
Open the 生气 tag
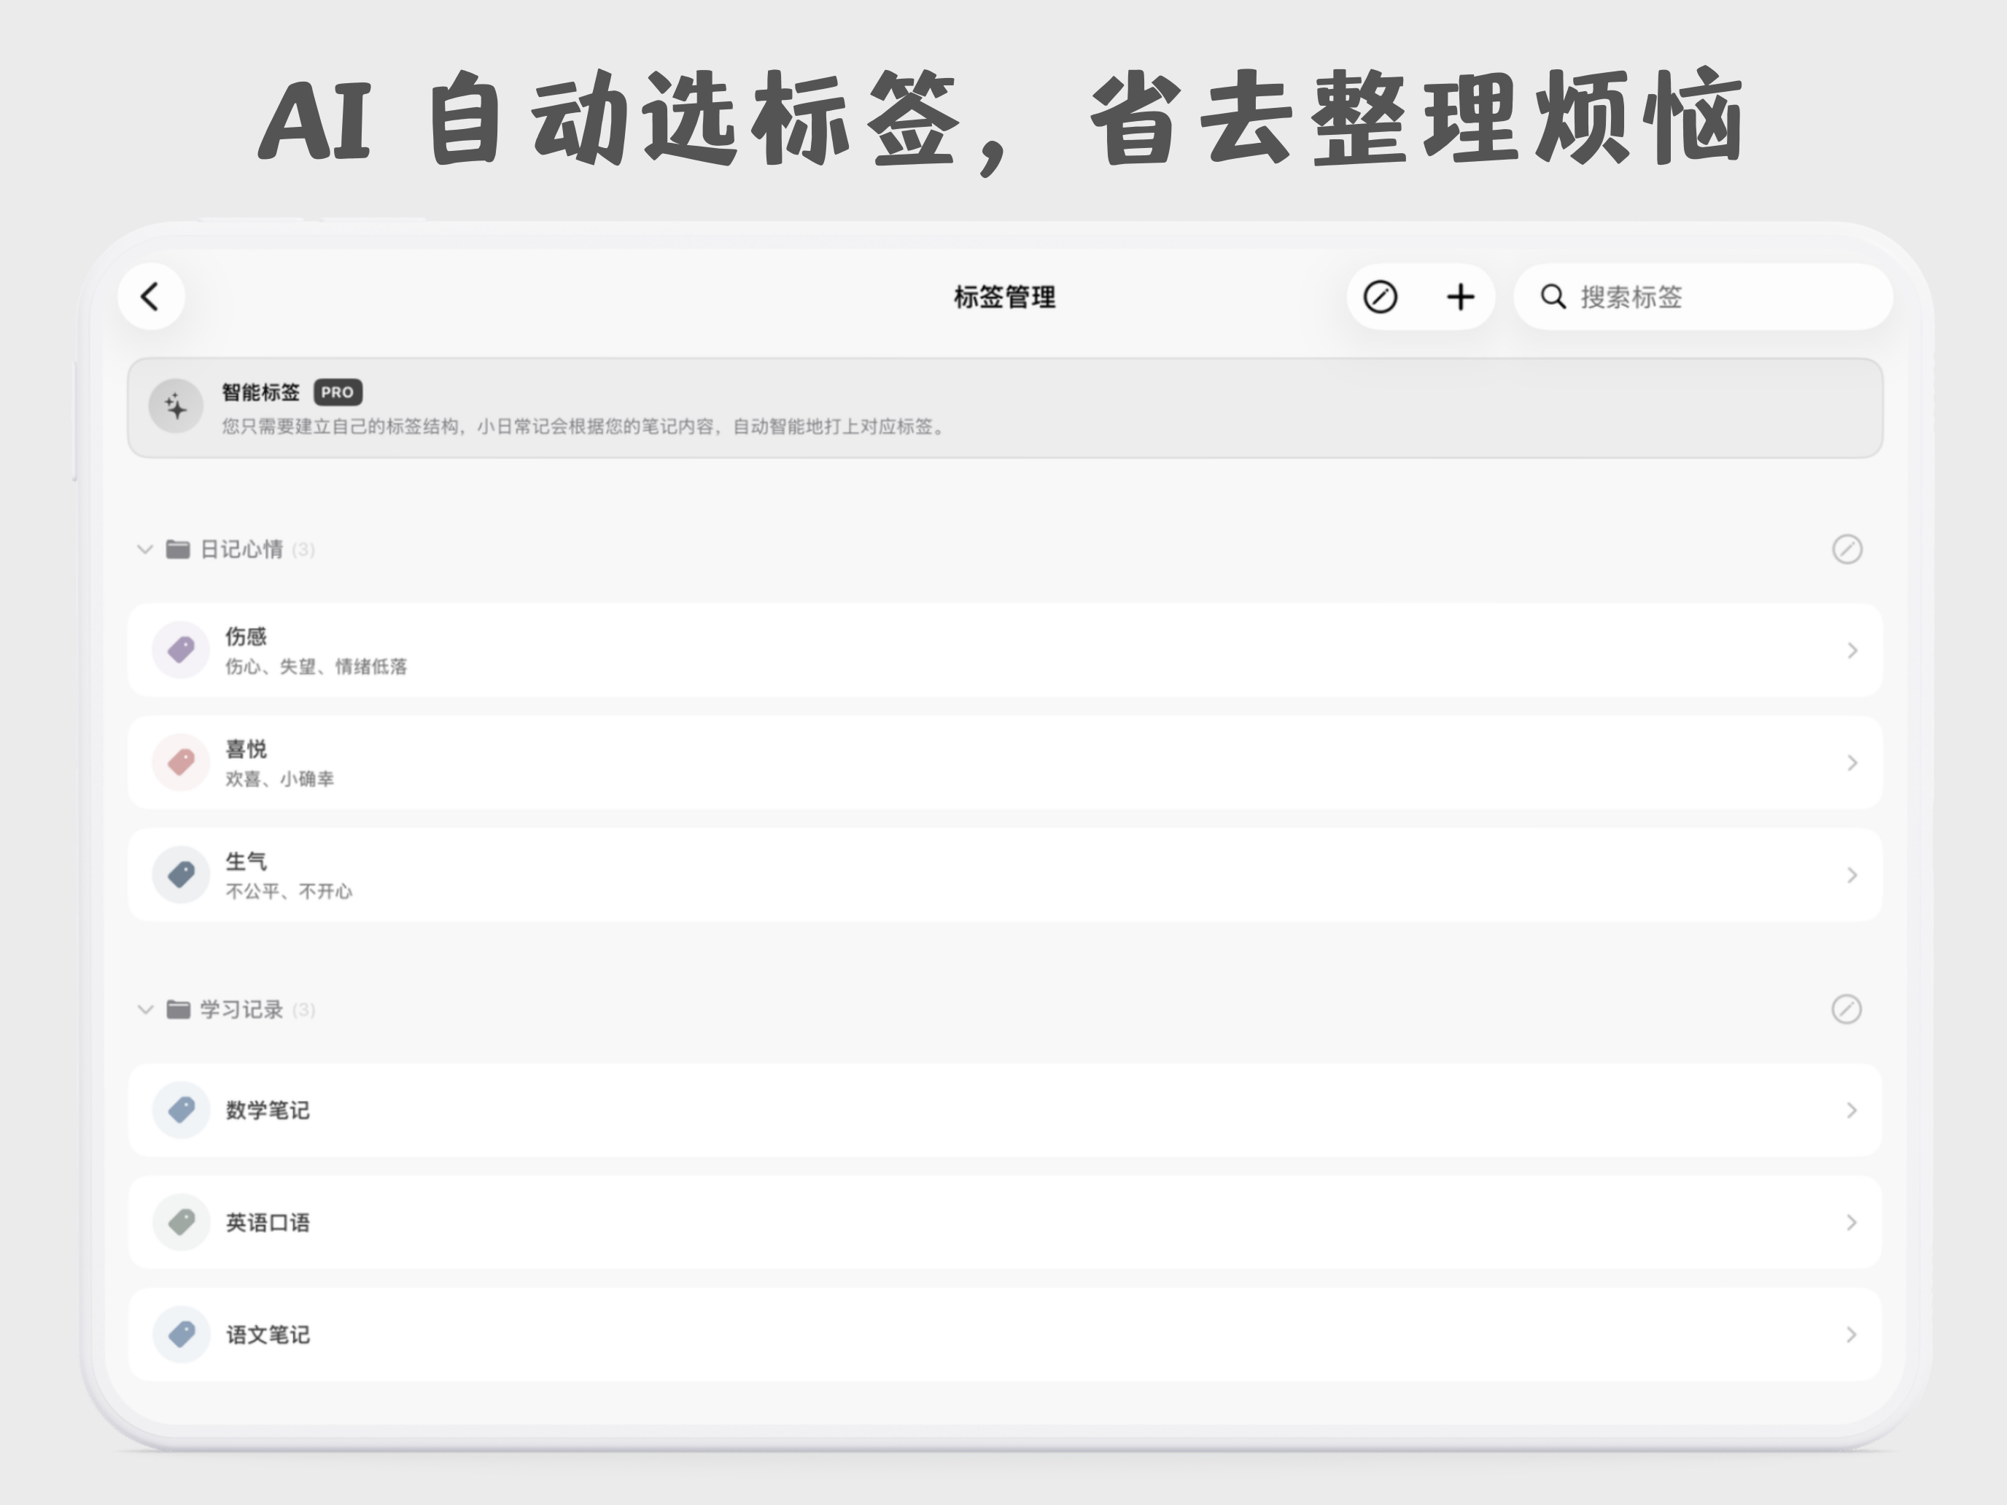point(1004,874)
